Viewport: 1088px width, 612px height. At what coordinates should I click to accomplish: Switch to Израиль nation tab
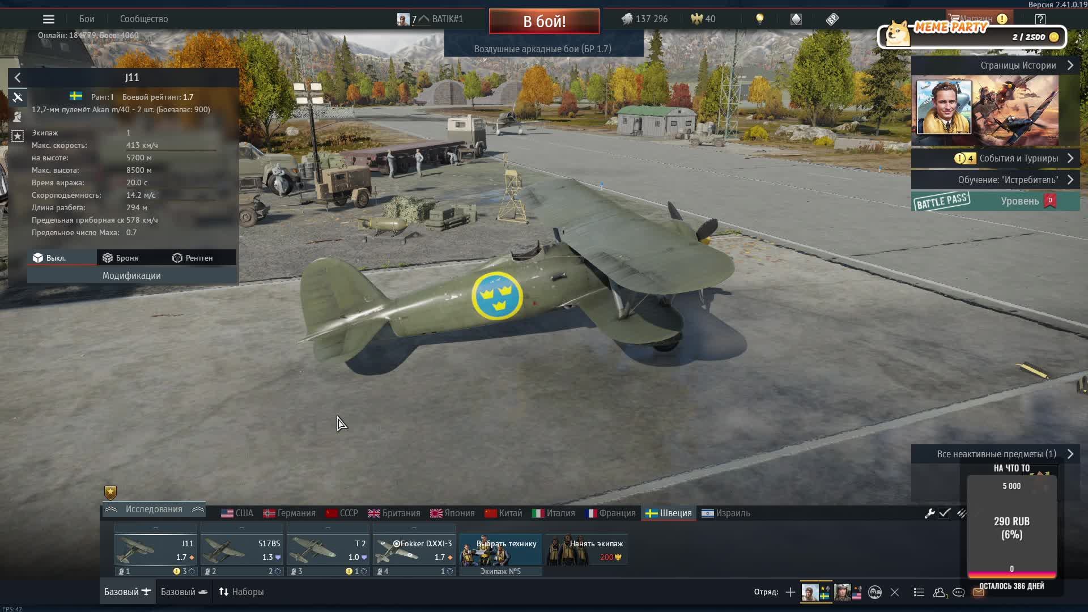pyautogui.click(x=726, y=513)
